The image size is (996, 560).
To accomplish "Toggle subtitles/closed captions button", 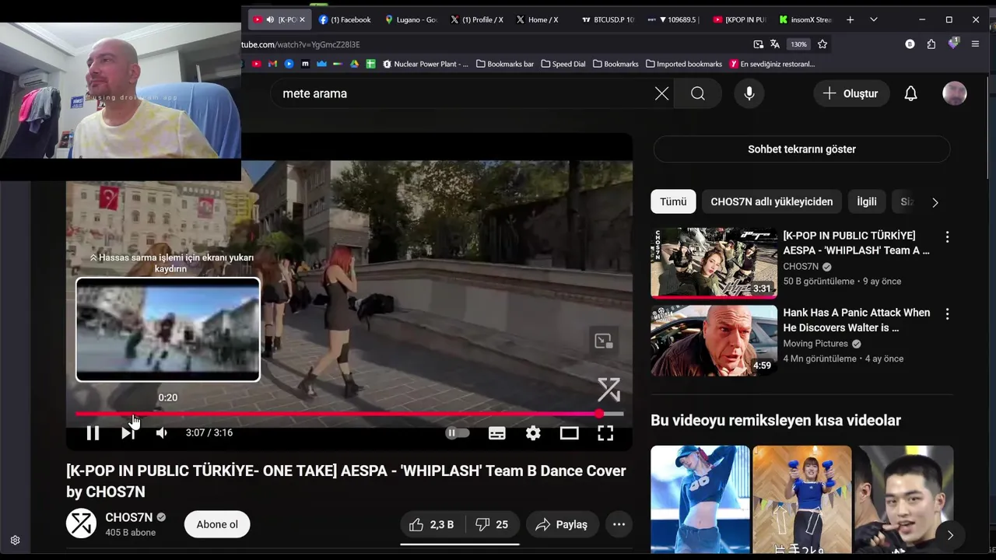I will coord(497,433).
